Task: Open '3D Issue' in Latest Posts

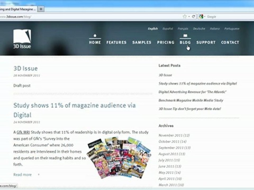Action: coord(165,75)
